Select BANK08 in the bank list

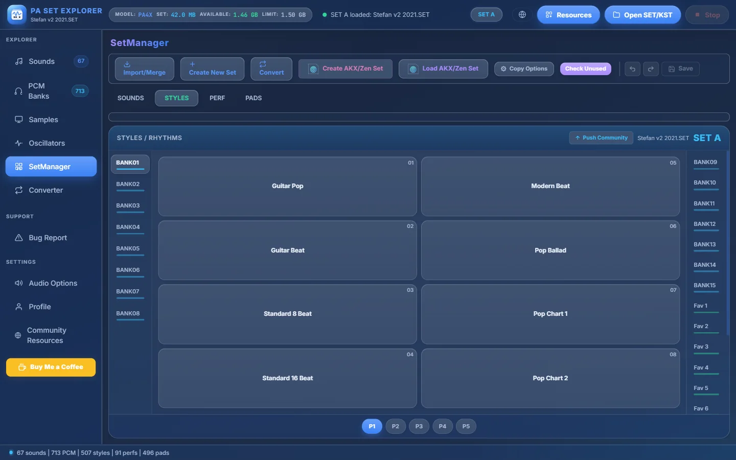pyautogui.click(x=130, y=315)
